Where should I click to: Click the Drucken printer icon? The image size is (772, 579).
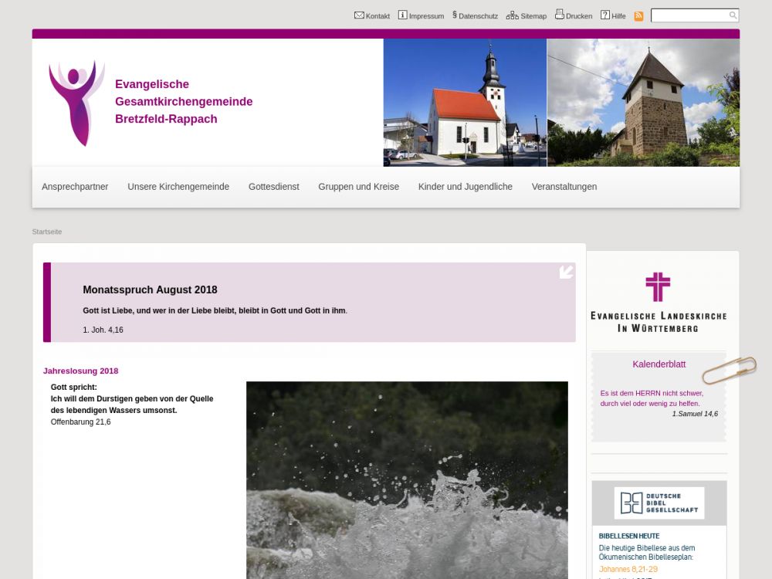pos(560,15)
